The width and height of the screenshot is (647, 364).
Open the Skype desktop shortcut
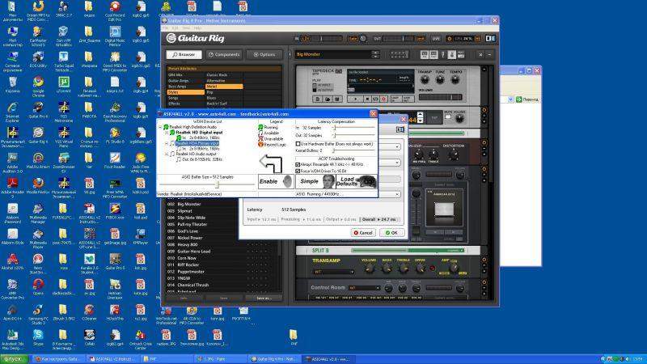38,337
